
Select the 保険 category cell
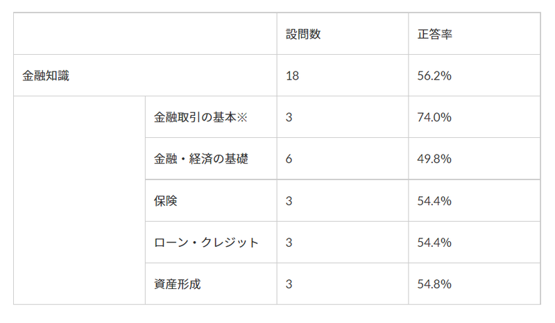(x=166, y=200)
